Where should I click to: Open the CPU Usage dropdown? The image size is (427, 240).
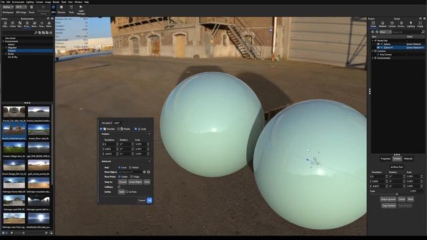coord(21,7)
